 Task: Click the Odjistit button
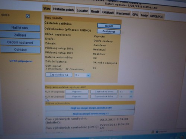pos(109,26)
